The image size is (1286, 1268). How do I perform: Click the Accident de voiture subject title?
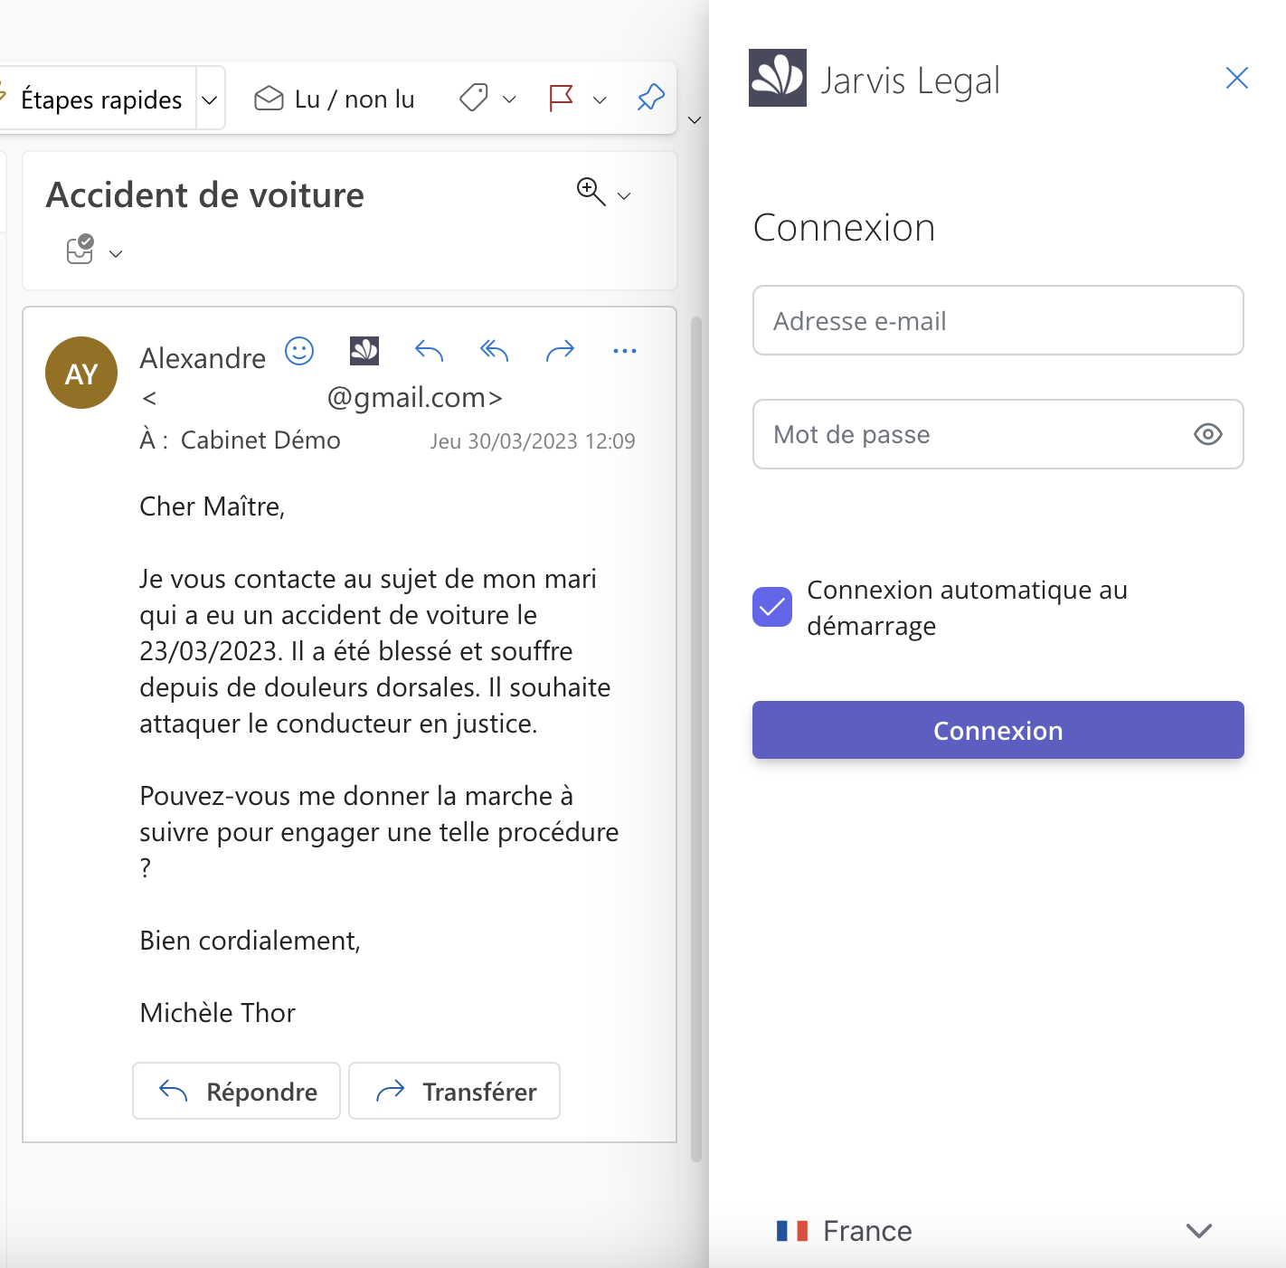coord(205,195)
